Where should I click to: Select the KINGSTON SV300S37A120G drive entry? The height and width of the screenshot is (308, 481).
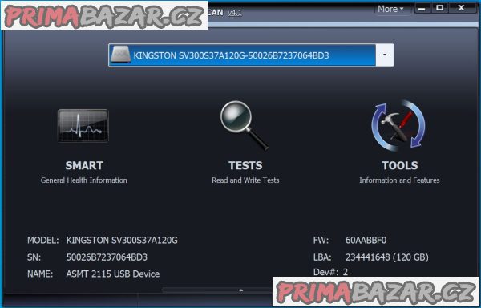pos(242,55)
